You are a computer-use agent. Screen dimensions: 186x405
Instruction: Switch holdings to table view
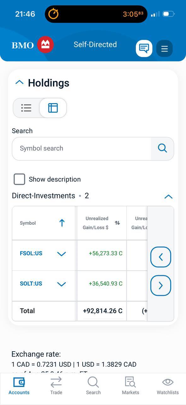point(53,108)
